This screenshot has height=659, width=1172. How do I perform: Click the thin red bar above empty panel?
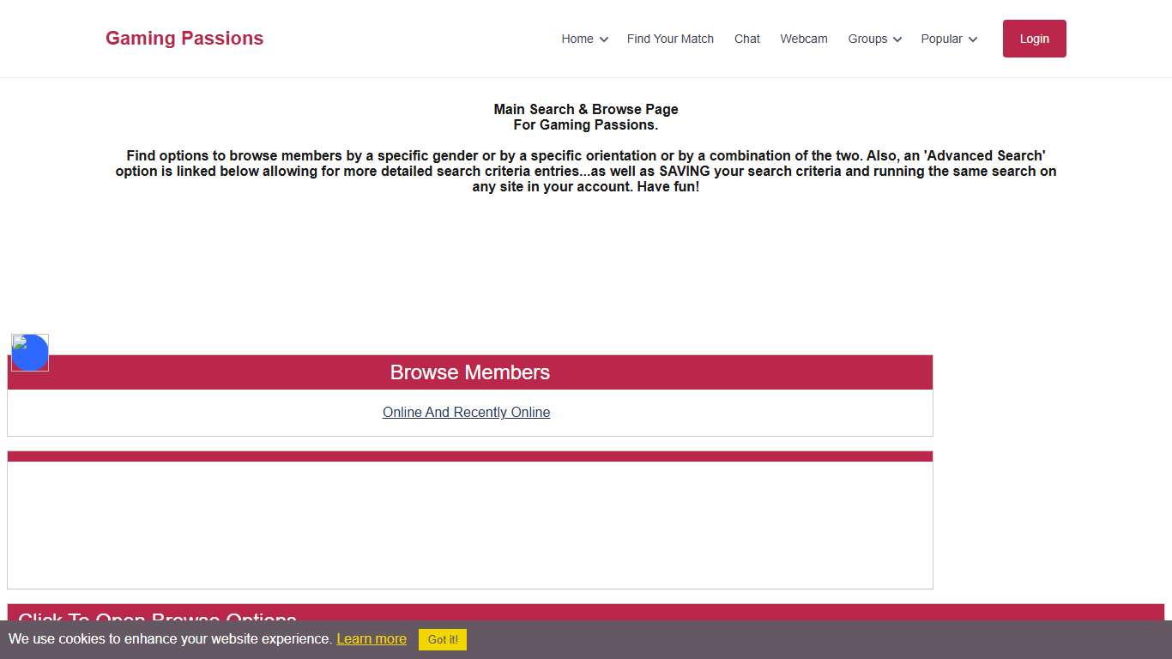(469, 456)
